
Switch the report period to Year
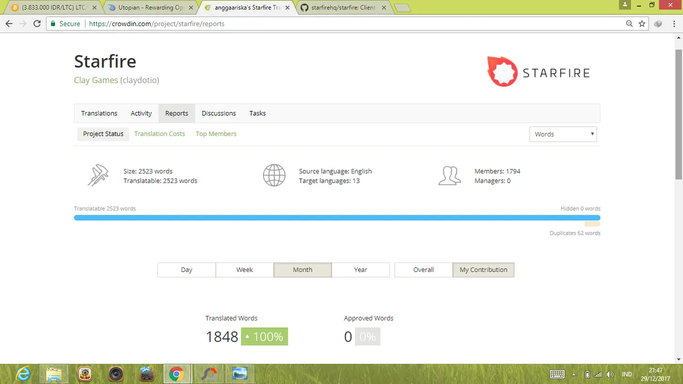[361, 270]
